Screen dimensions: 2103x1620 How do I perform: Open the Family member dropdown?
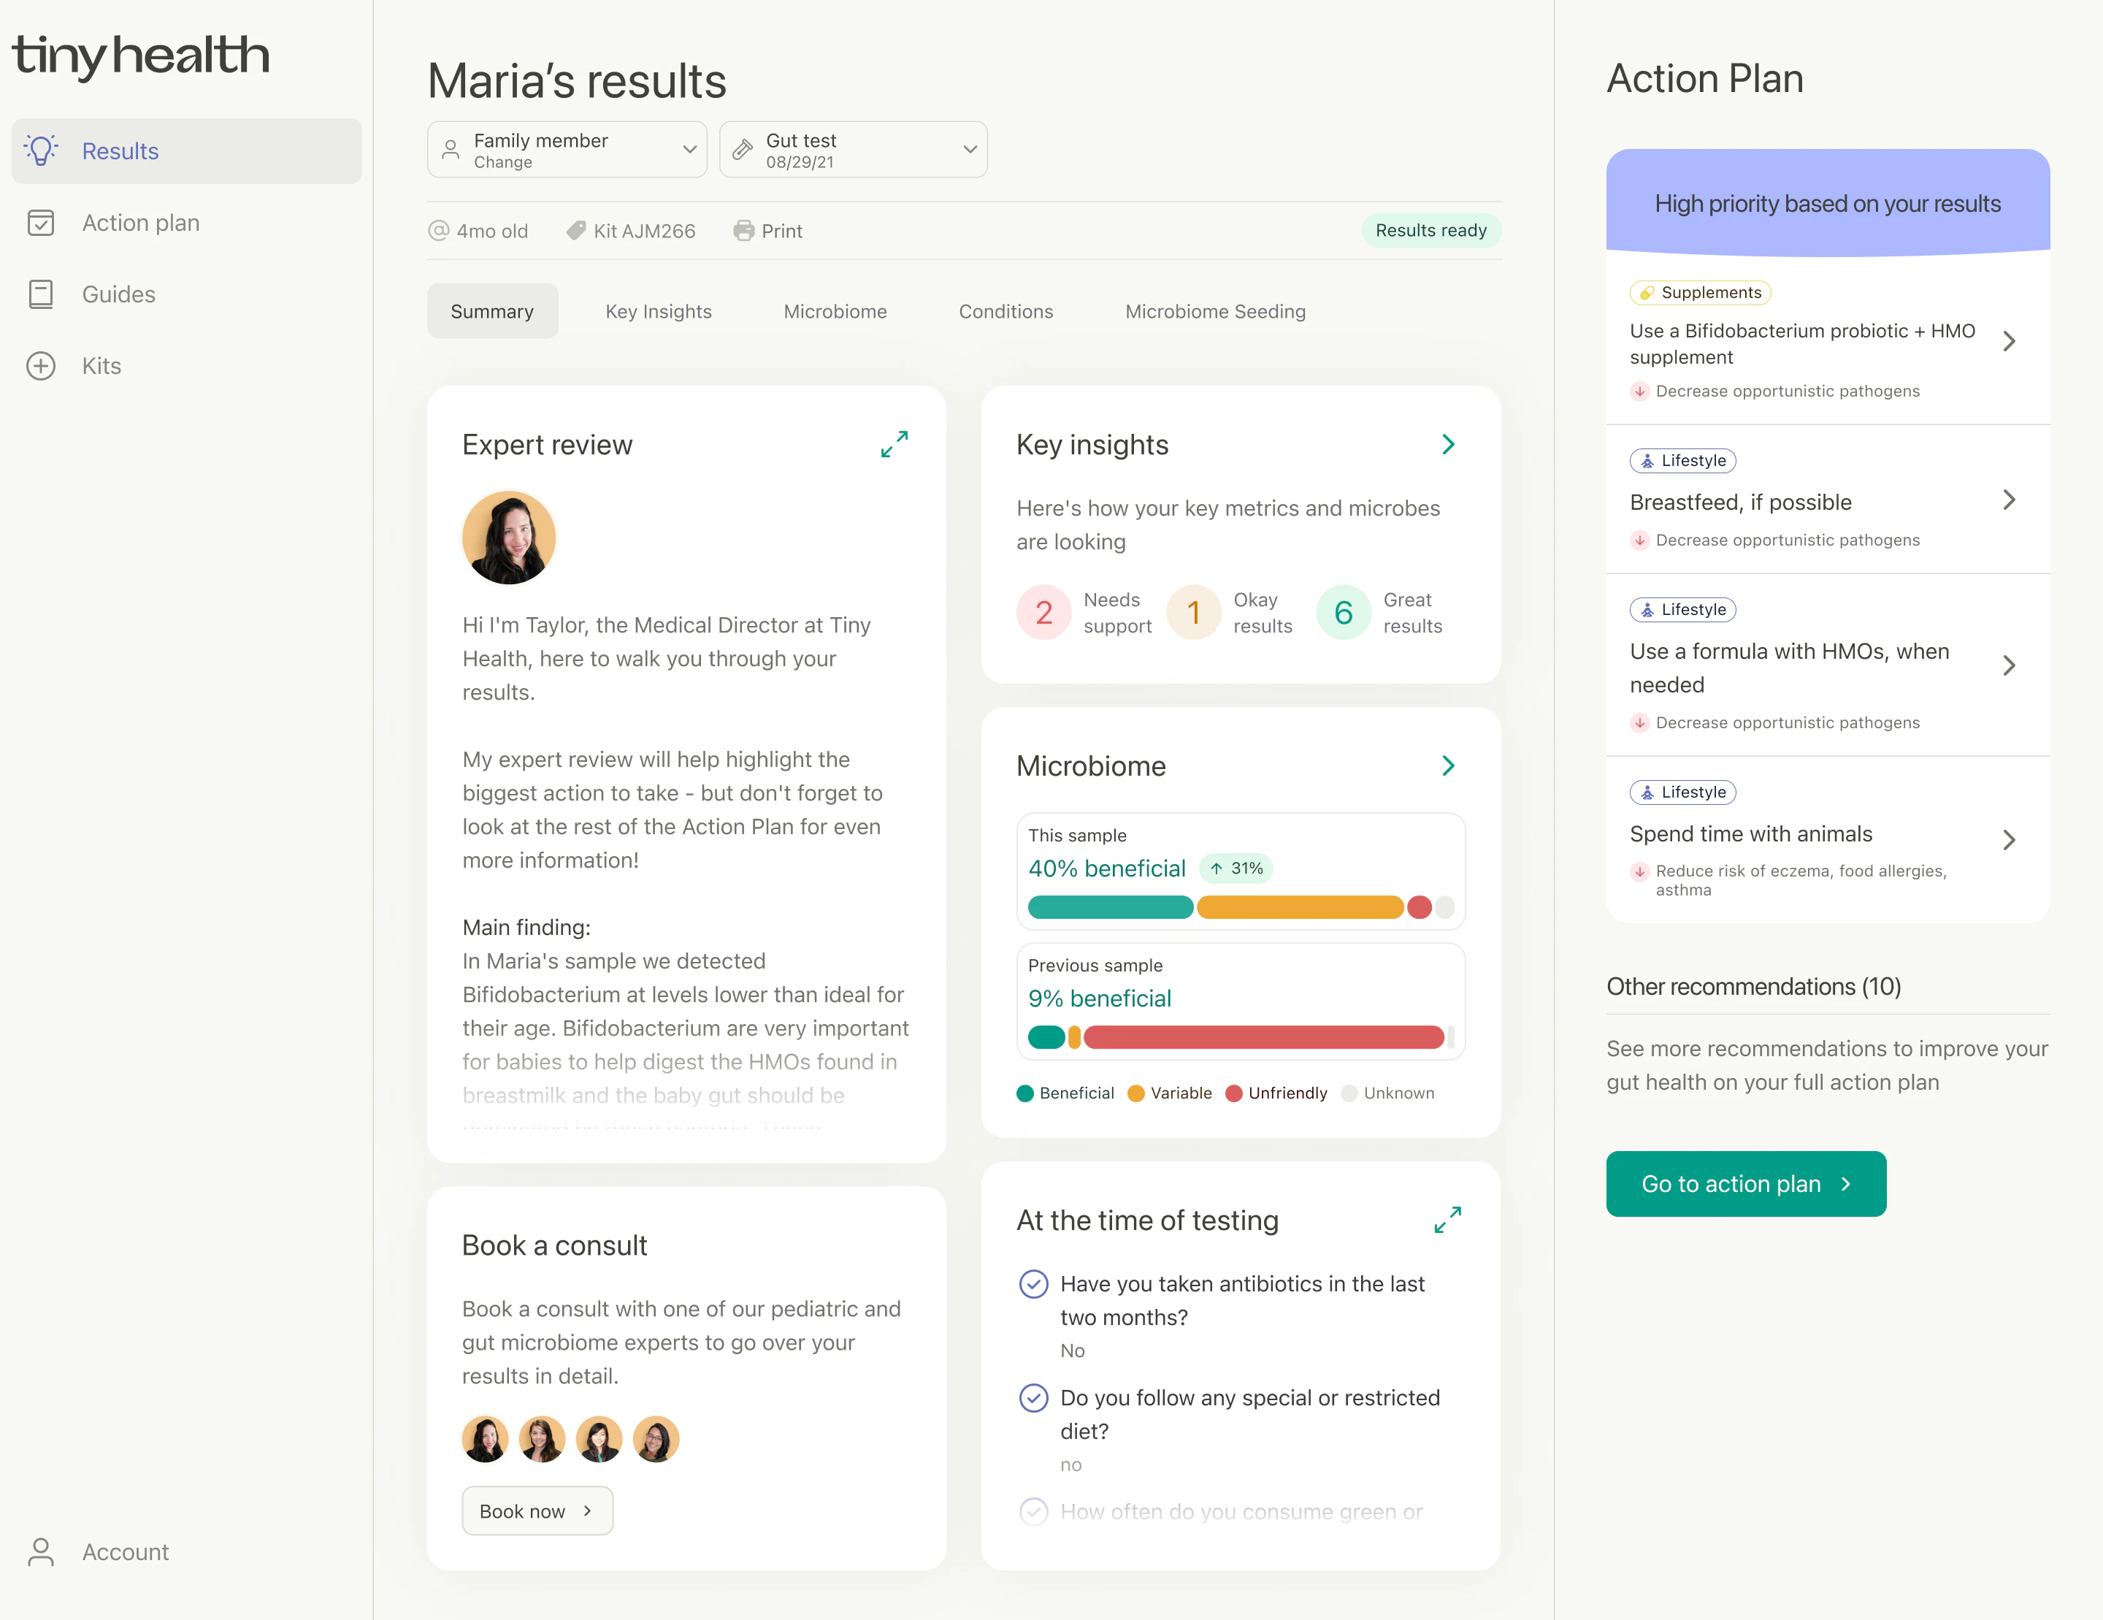(567, 149)
